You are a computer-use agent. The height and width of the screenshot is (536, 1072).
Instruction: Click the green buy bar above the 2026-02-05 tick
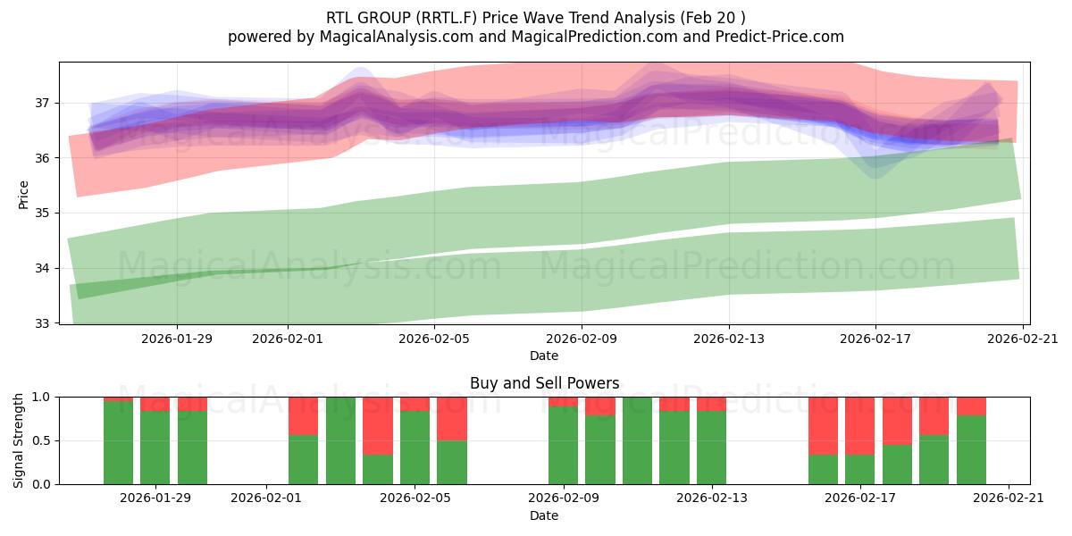pyautogui.click(x=415, y=448)
